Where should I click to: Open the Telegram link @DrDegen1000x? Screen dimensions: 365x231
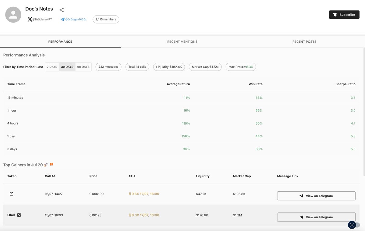coord(74,19)
